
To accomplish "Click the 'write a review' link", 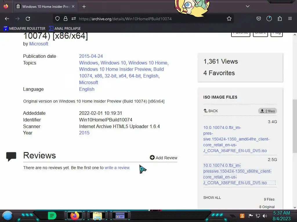I will point(117,168).
